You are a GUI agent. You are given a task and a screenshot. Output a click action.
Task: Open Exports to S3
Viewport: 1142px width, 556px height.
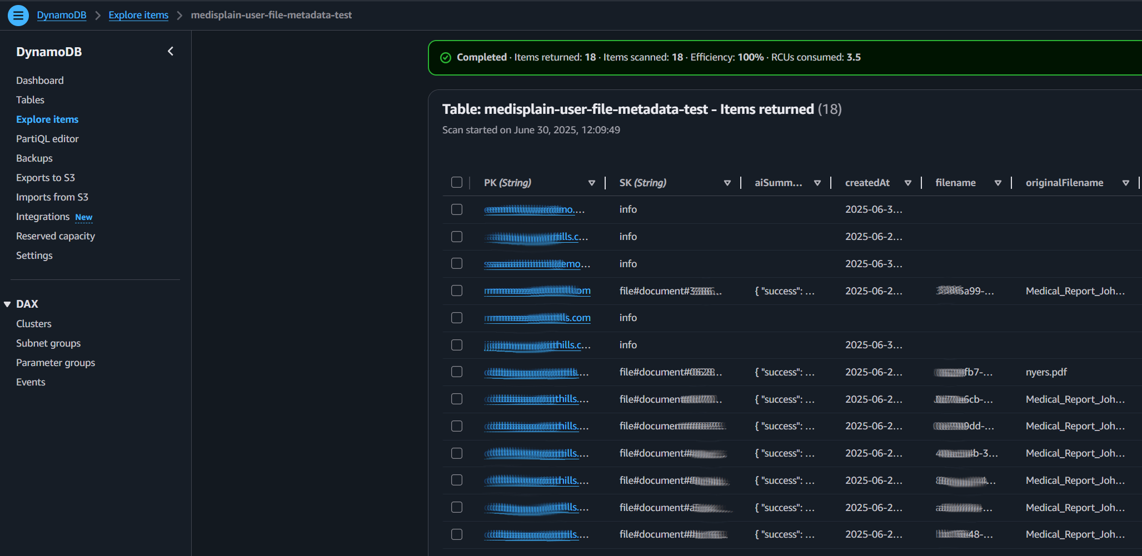click(x=46, y=178)
